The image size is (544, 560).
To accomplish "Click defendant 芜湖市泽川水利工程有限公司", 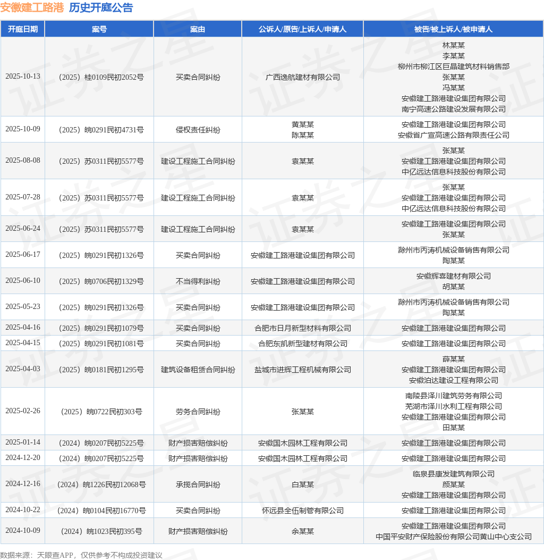I will click(x=453, y=406).
